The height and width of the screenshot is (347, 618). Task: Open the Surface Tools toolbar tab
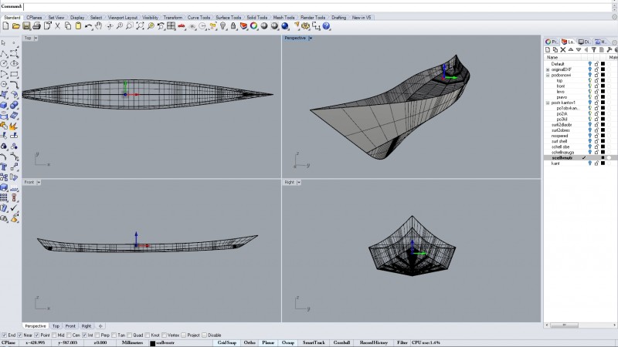point(228,17)
